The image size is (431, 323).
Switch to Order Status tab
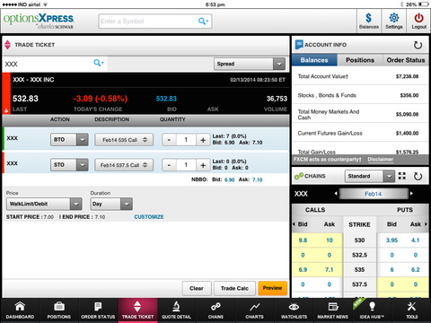pos(406,60)
